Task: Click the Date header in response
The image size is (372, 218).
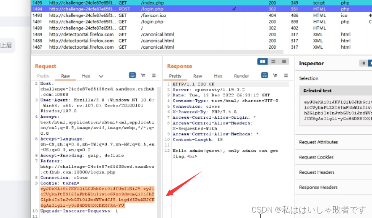Action: coord(221,95)
